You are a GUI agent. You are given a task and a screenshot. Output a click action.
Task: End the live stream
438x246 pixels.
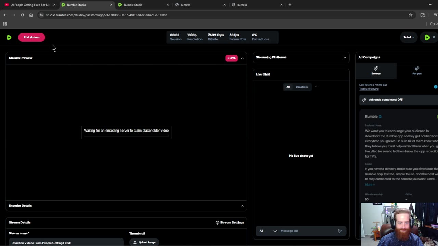coord(31,37)
